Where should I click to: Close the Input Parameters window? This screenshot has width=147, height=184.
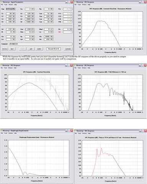point(72,2)
